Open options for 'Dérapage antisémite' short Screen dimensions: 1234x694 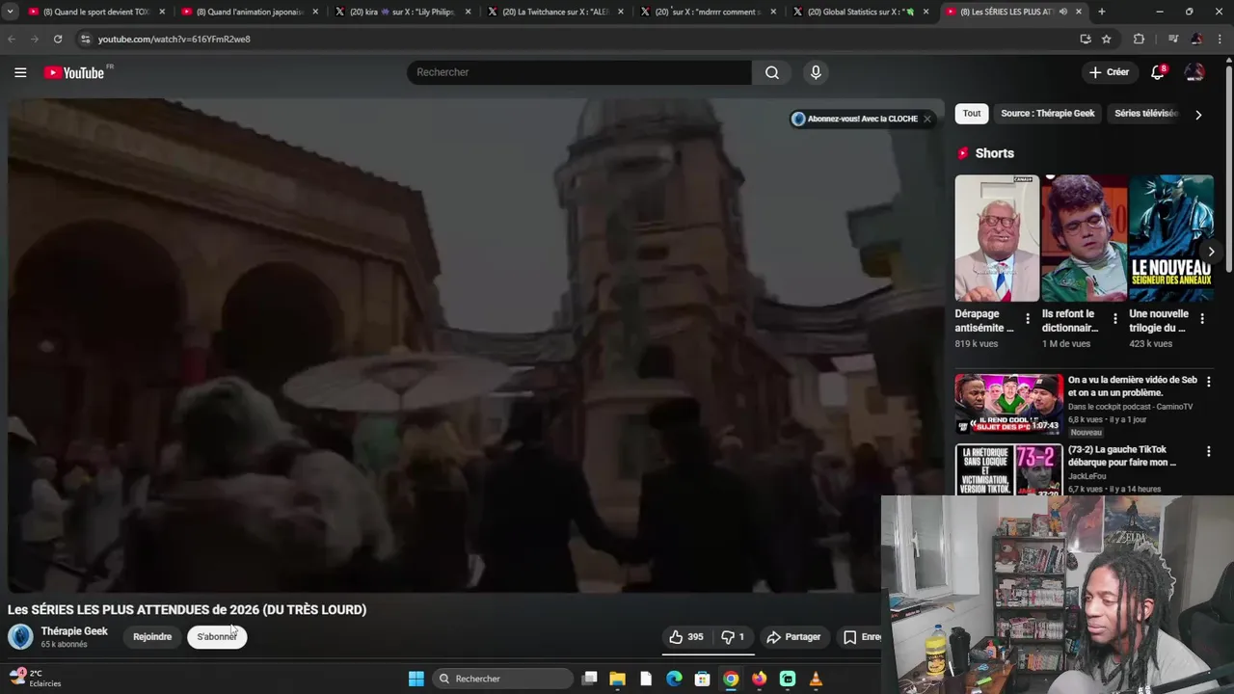[x=1028, y=318]
